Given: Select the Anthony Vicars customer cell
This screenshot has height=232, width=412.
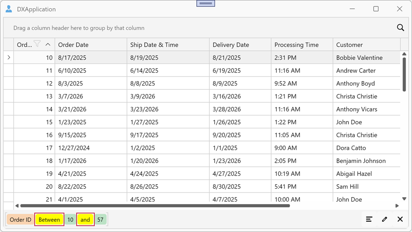Looking at the screenshot, I should click(367, 109).
